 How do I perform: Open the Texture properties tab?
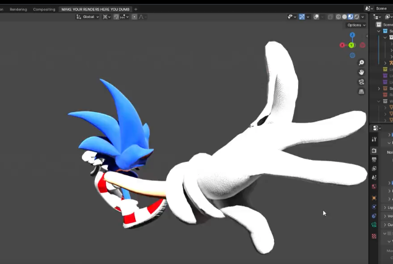[374, 236]
